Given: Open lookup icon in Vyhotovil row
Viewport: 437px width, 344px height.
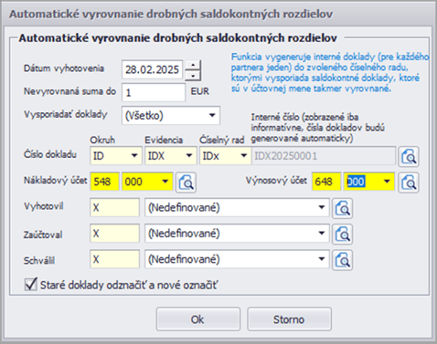Looking at the screenshot, I should click(342, 208).
